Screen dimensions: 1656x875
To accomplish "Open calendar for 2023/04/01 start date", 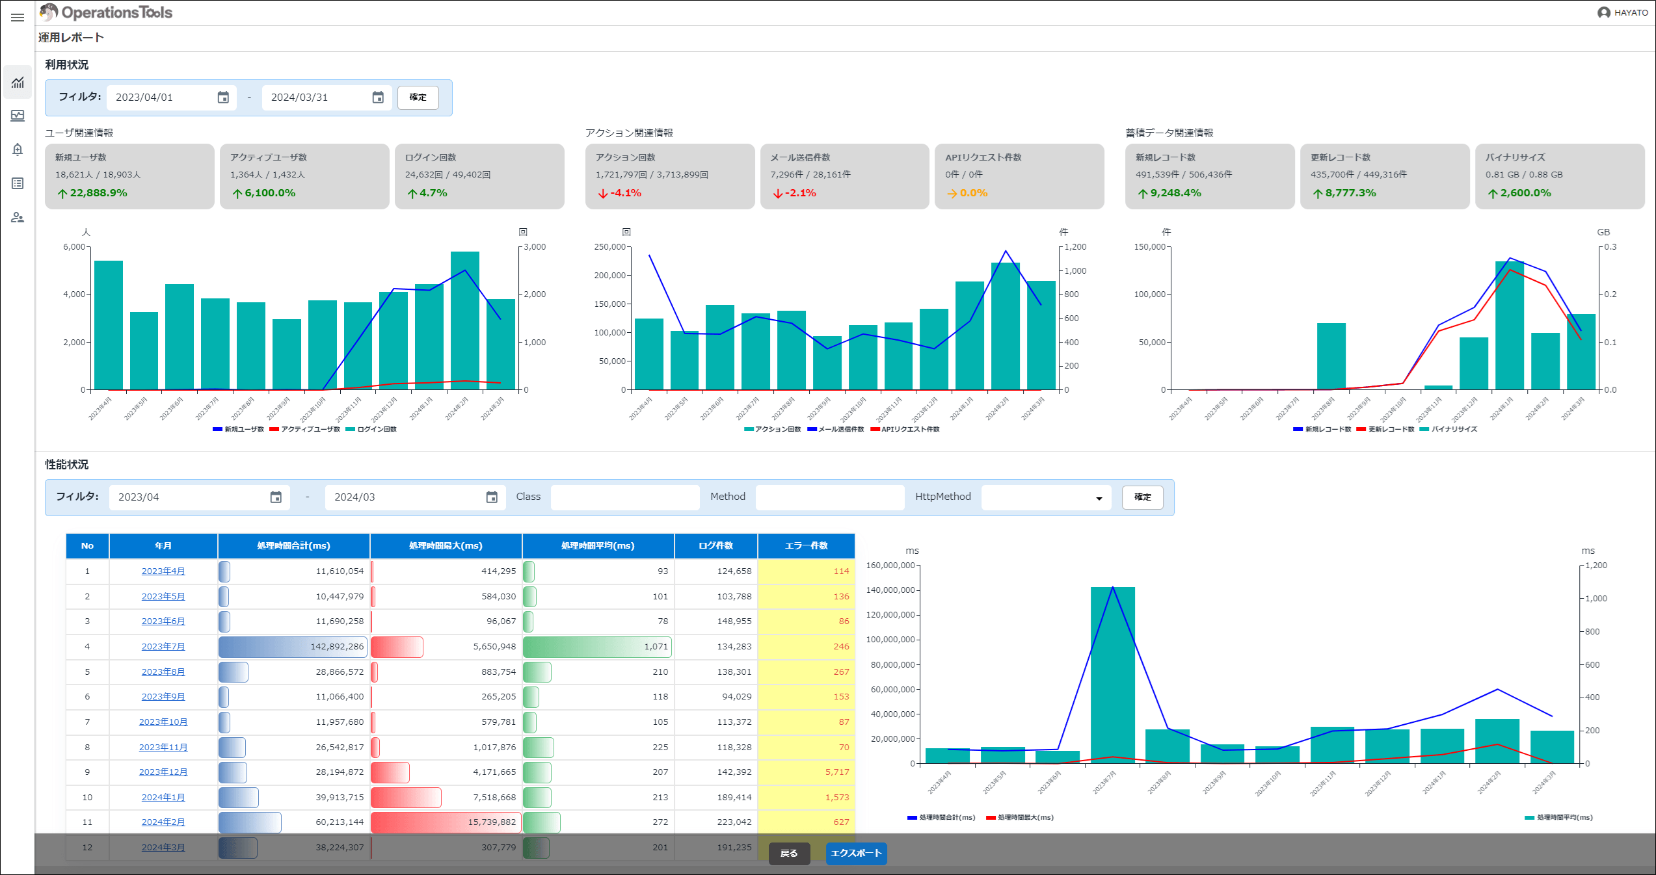I will click(223, 98).
